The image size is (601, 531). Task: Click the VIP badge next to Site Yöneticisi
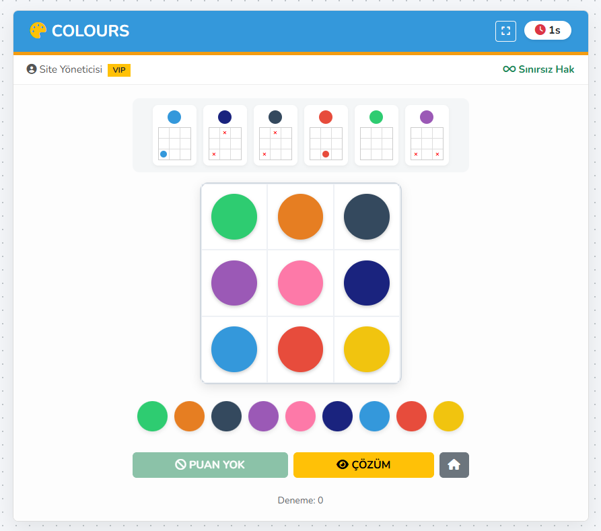coord(119,69)
